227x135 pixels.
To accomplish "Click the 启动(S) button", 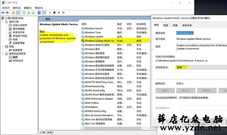I will pos(165,91).
